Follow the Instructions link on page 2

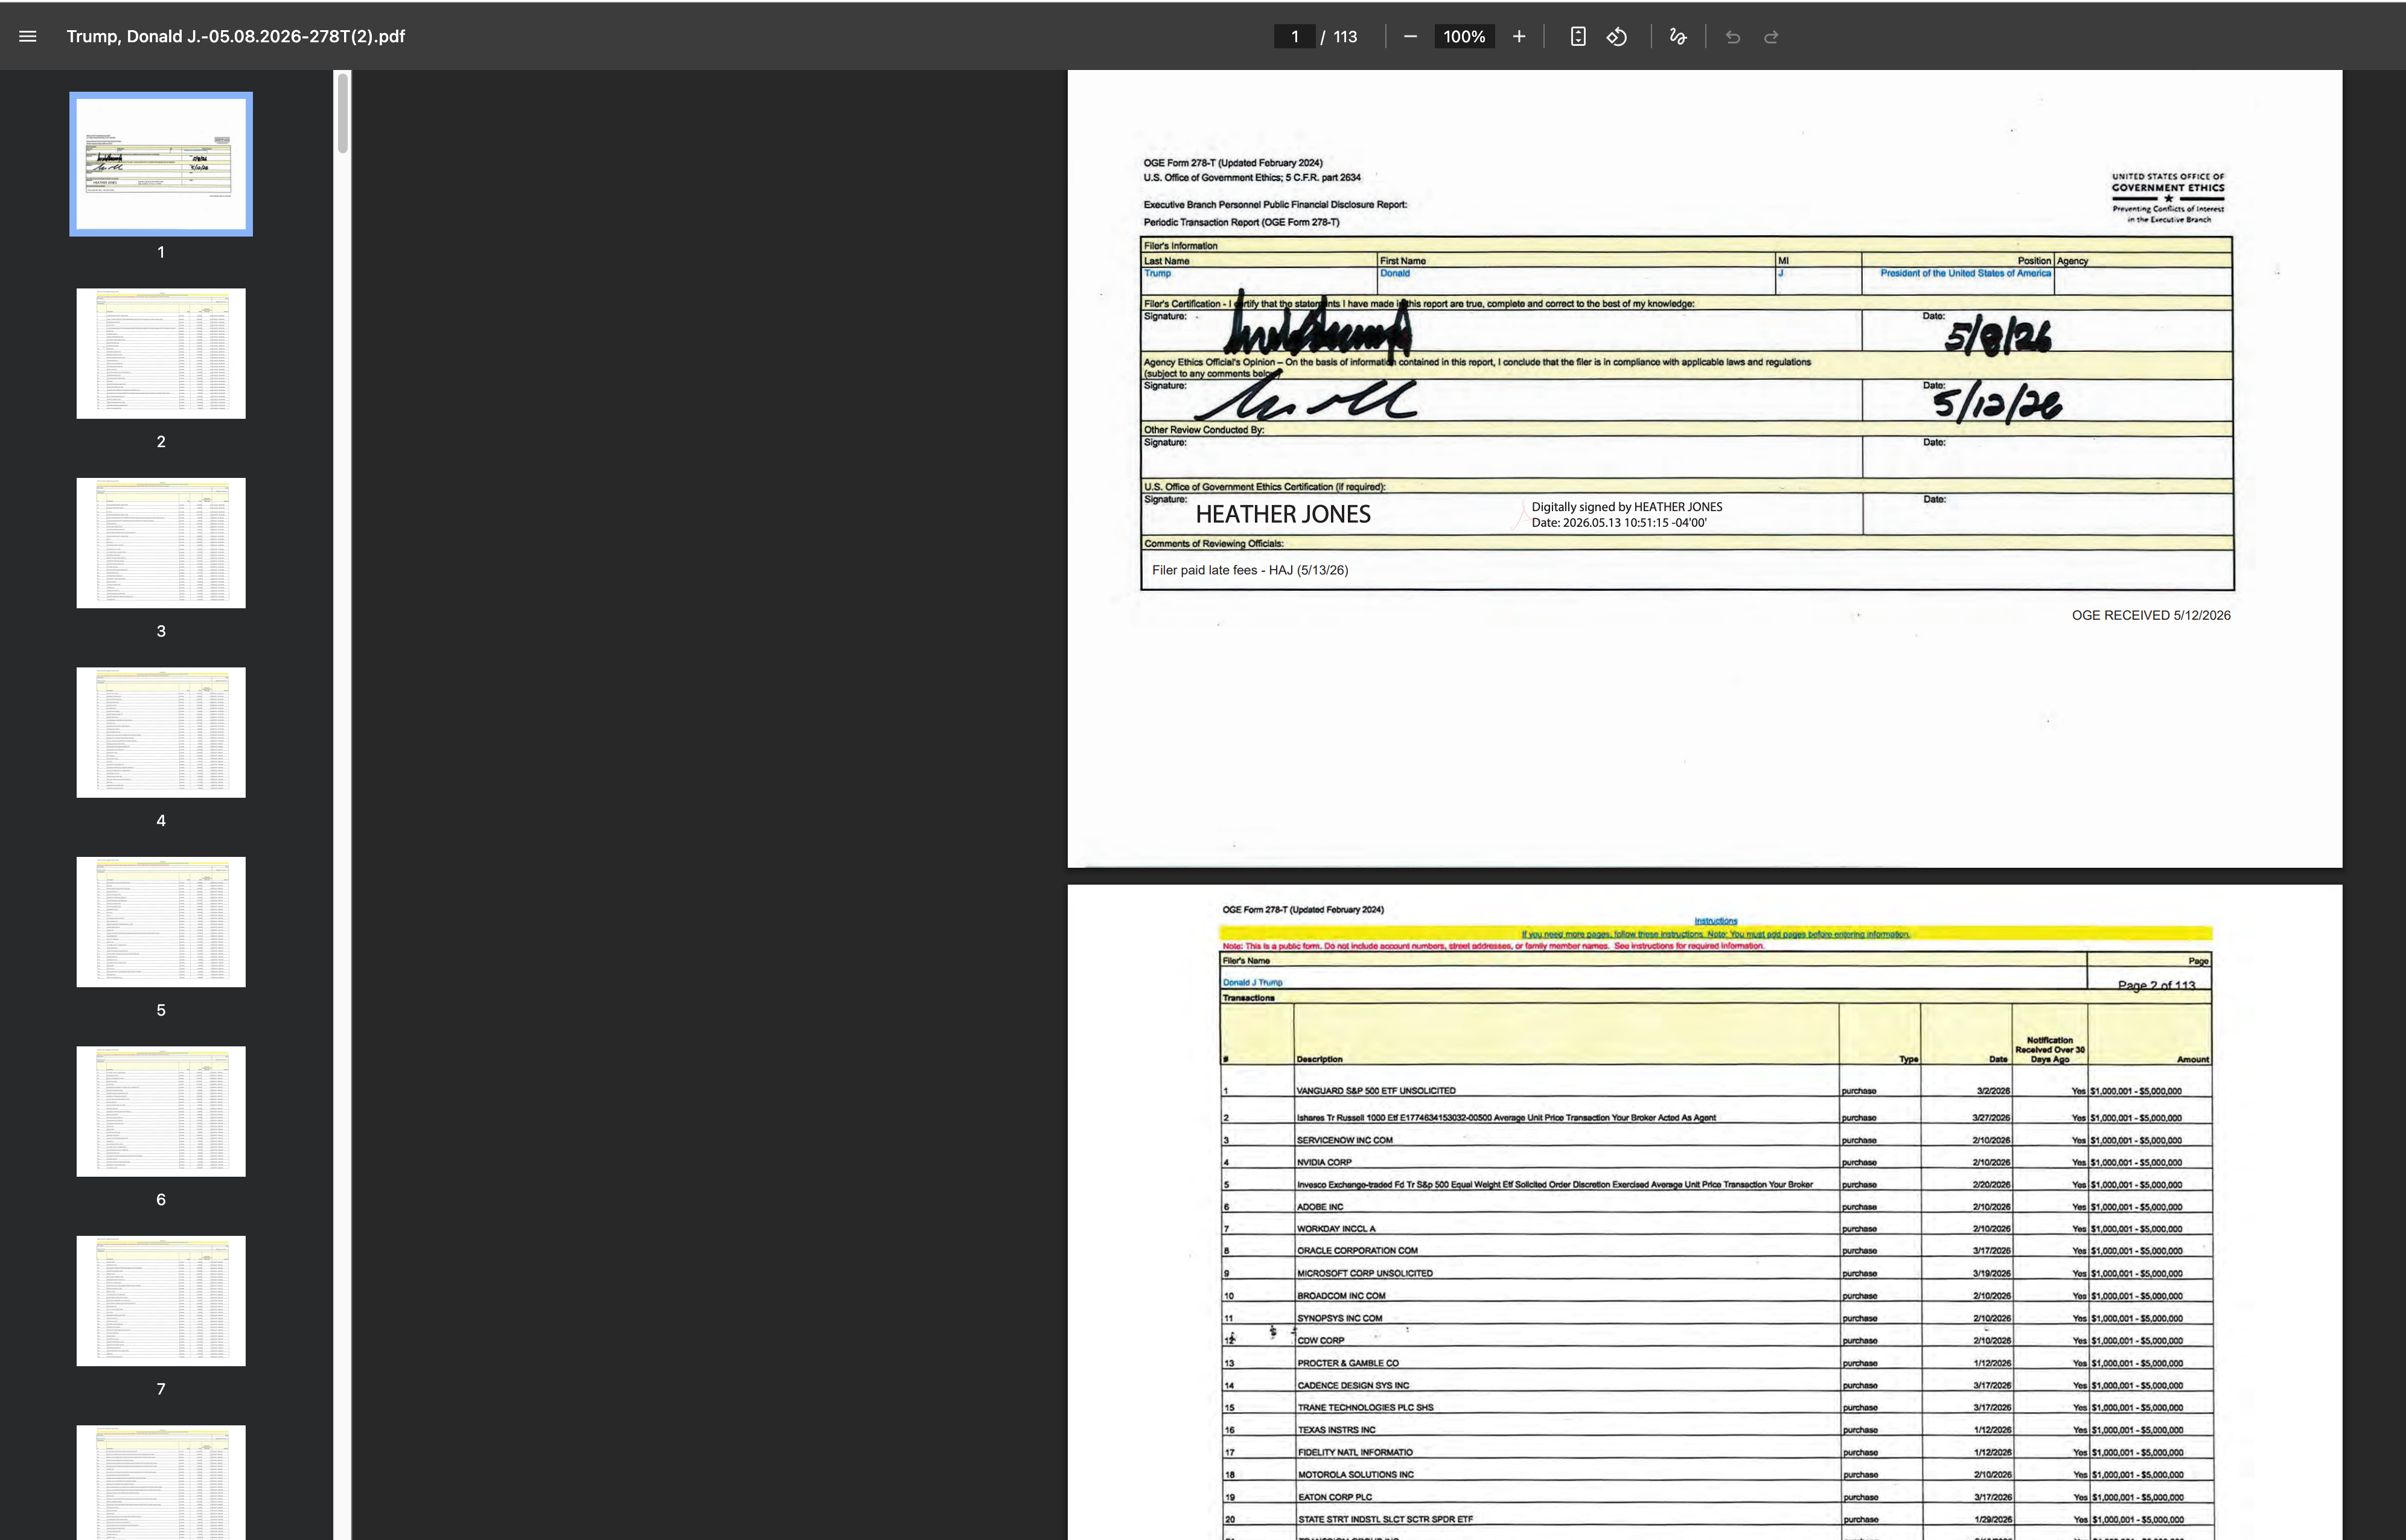pos(1716,921)
